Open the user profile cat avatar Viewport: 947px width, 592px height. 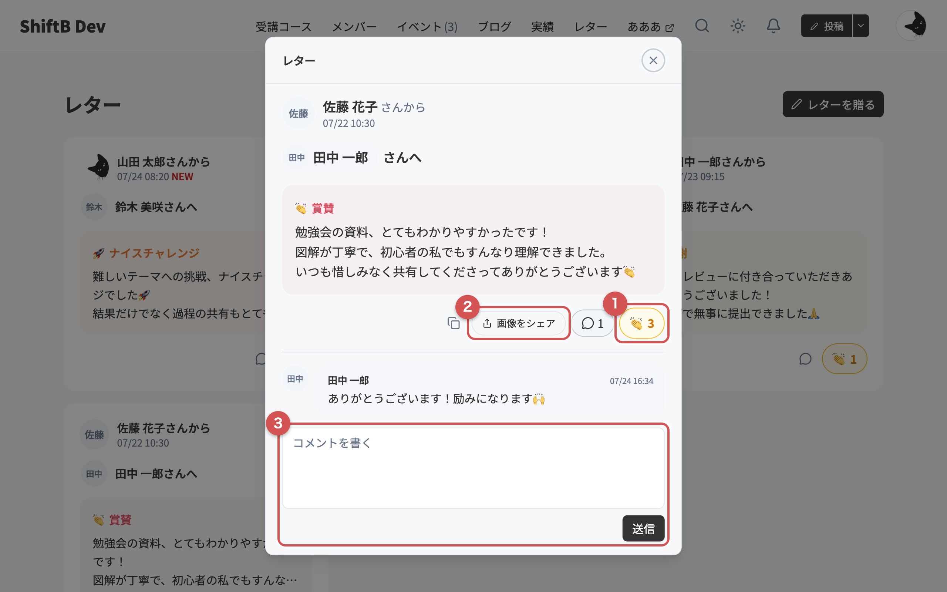pyautogui.click(x=911, y=26)
